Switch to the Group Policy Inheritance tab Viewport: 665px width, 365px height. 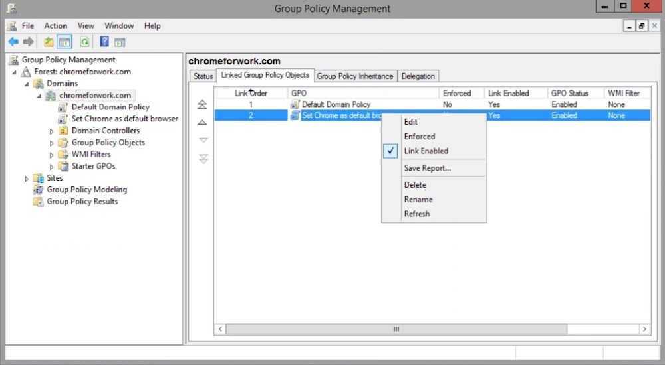point(355,76)
